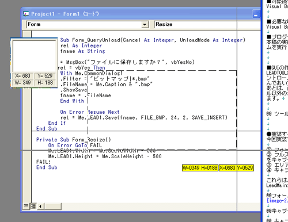Image resolution: width=288 pixels, height=222 pixels.
Task: Click the W= 349 readout cell
Action: [x=23, y=83]
